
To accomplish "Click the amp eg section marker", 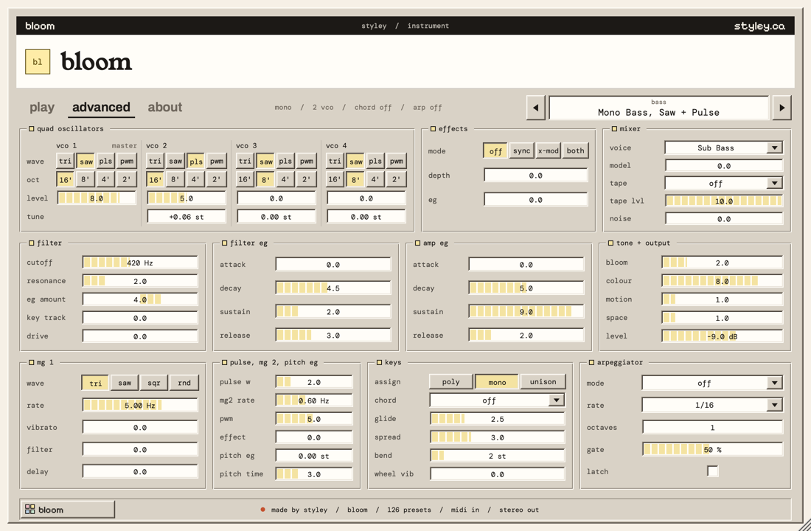I will [x=417, y=243].
